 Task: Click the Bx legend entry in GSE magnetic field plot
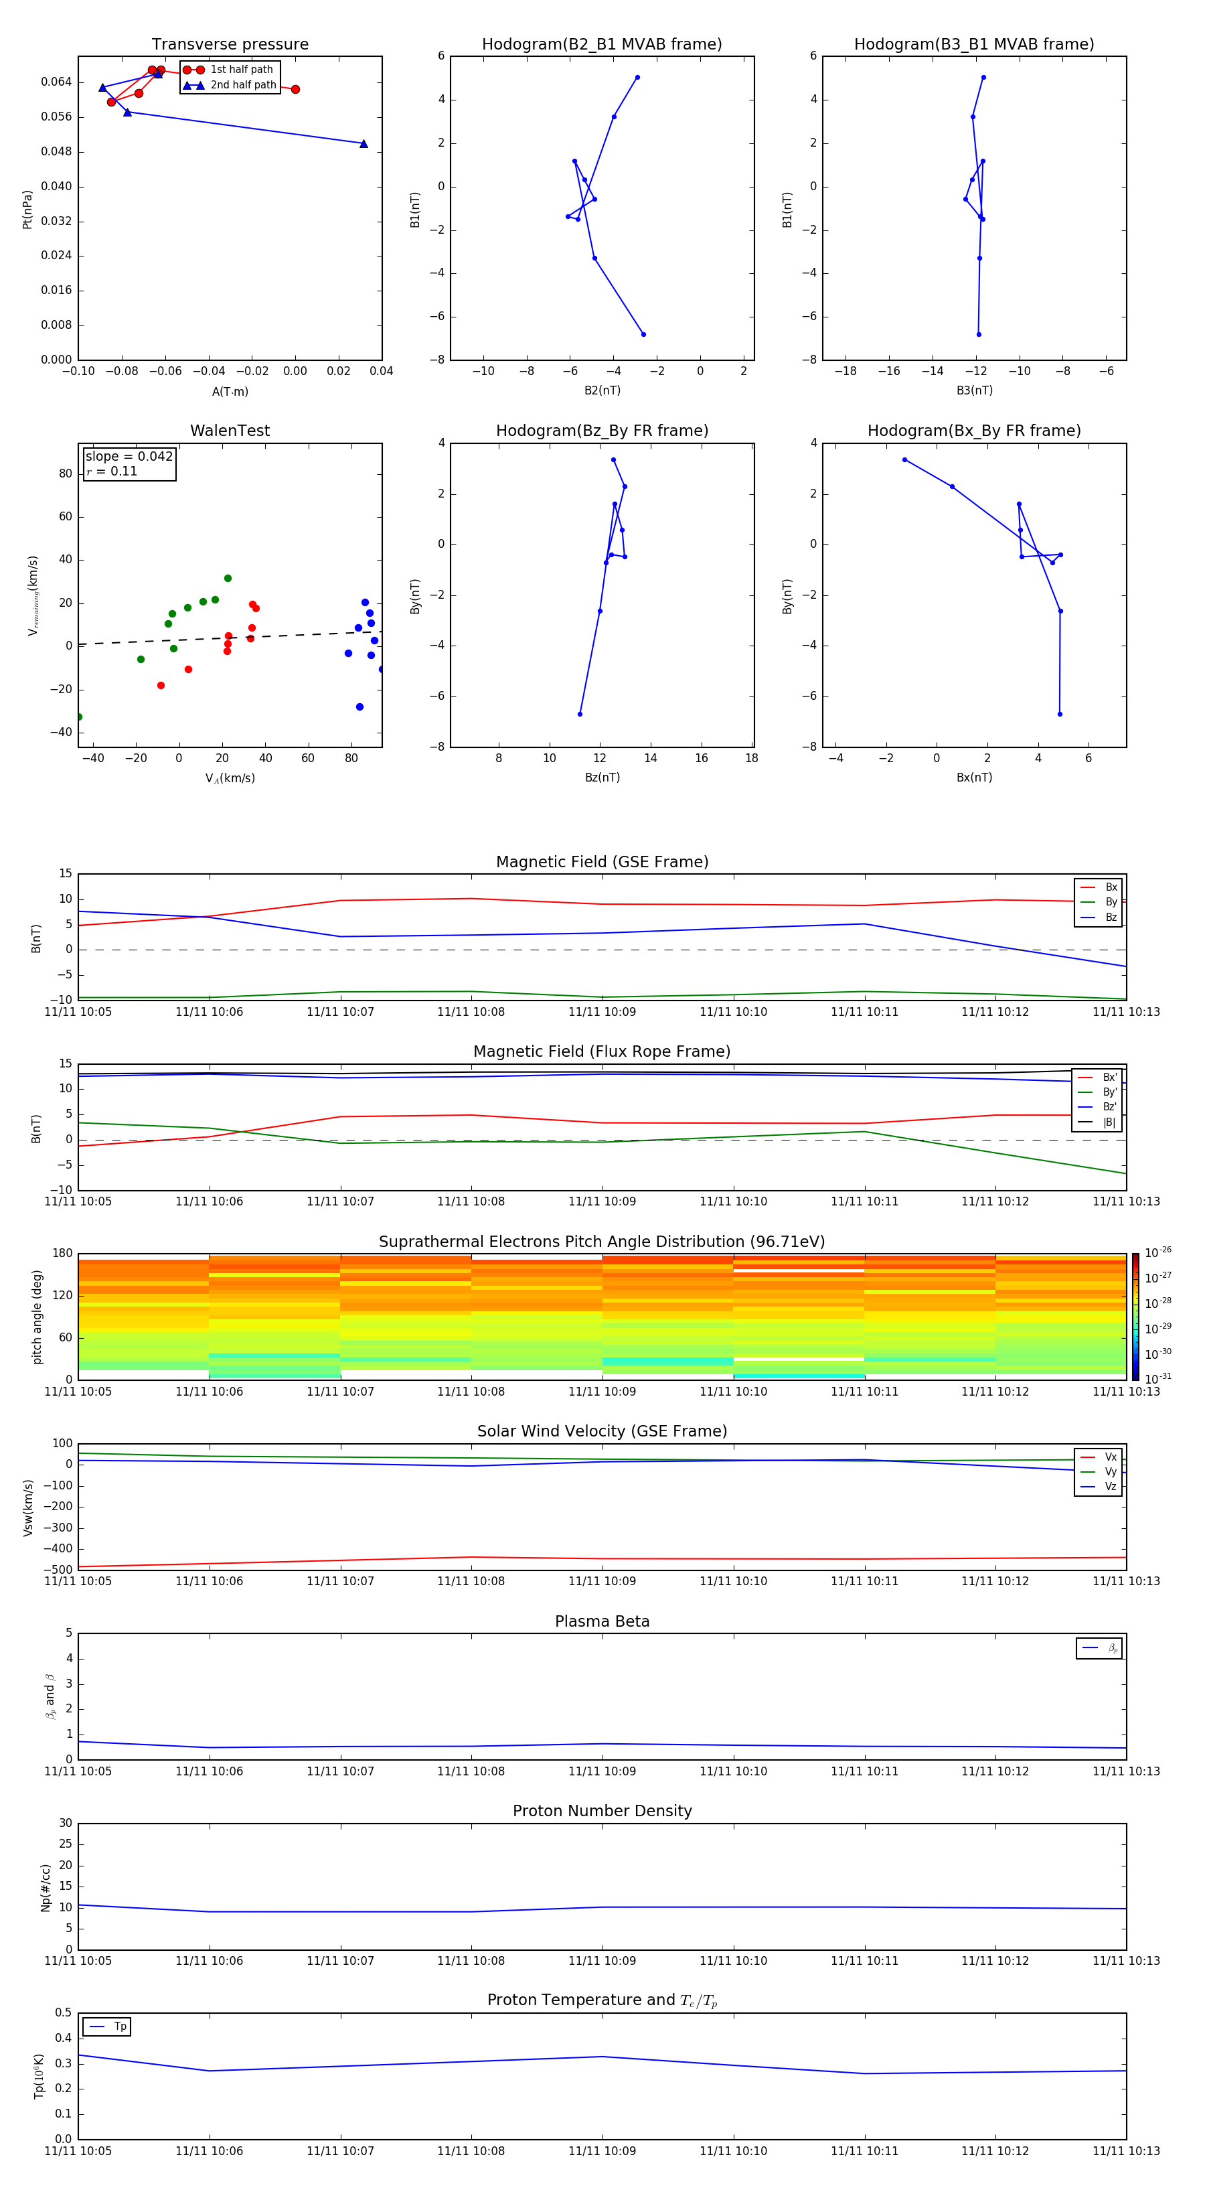tap(1099, 887)
